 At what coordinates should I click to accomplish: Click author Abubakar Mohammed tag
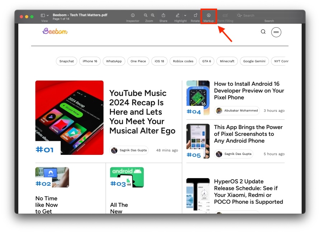point(237,110)
